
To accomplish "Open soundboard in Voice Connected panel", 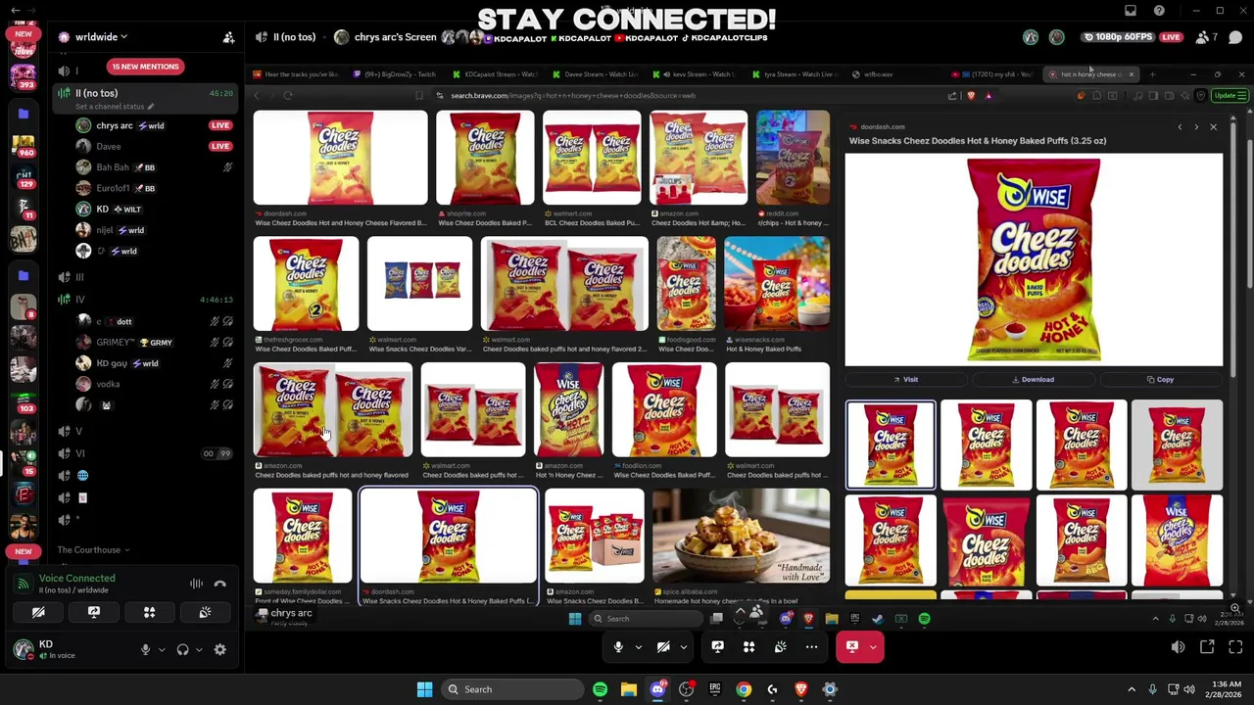I will [x=205, y=612].
